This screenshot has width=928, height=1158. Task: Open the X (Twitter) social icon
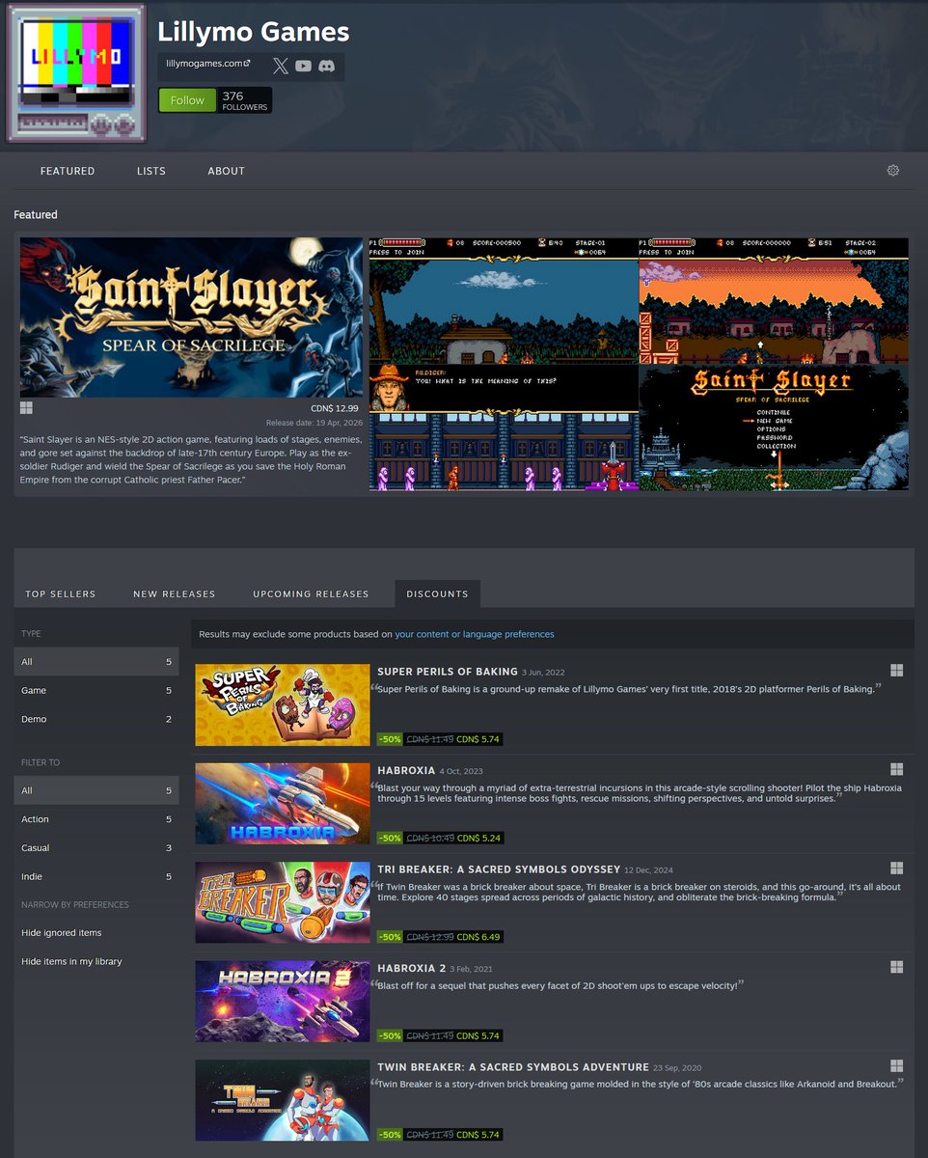click(x=281, y=66)
